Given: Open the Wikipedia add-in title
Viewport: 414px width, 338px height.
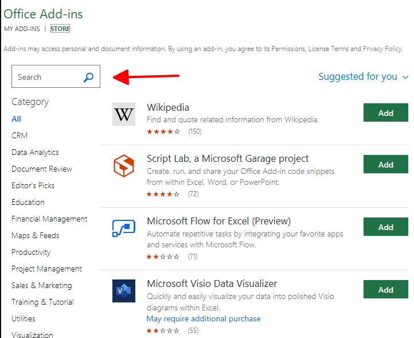Looking at the screenshot, I should [168, 107].
